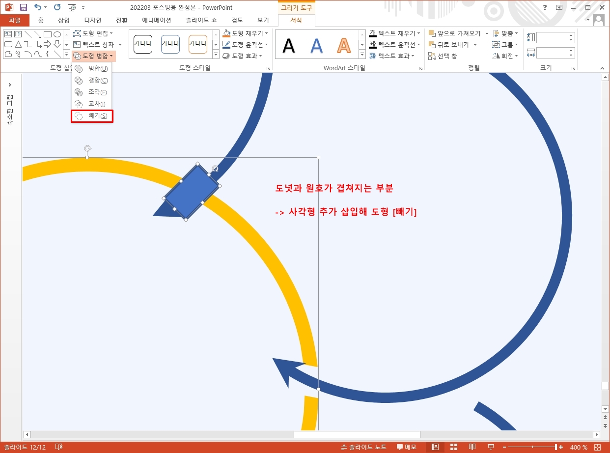Open Rotate (회전) dropdown

pos(505,56)
